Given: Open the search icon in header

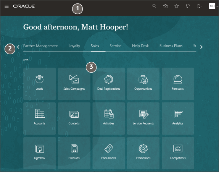Looking at the screenshot, I should [x=154, y=6].
